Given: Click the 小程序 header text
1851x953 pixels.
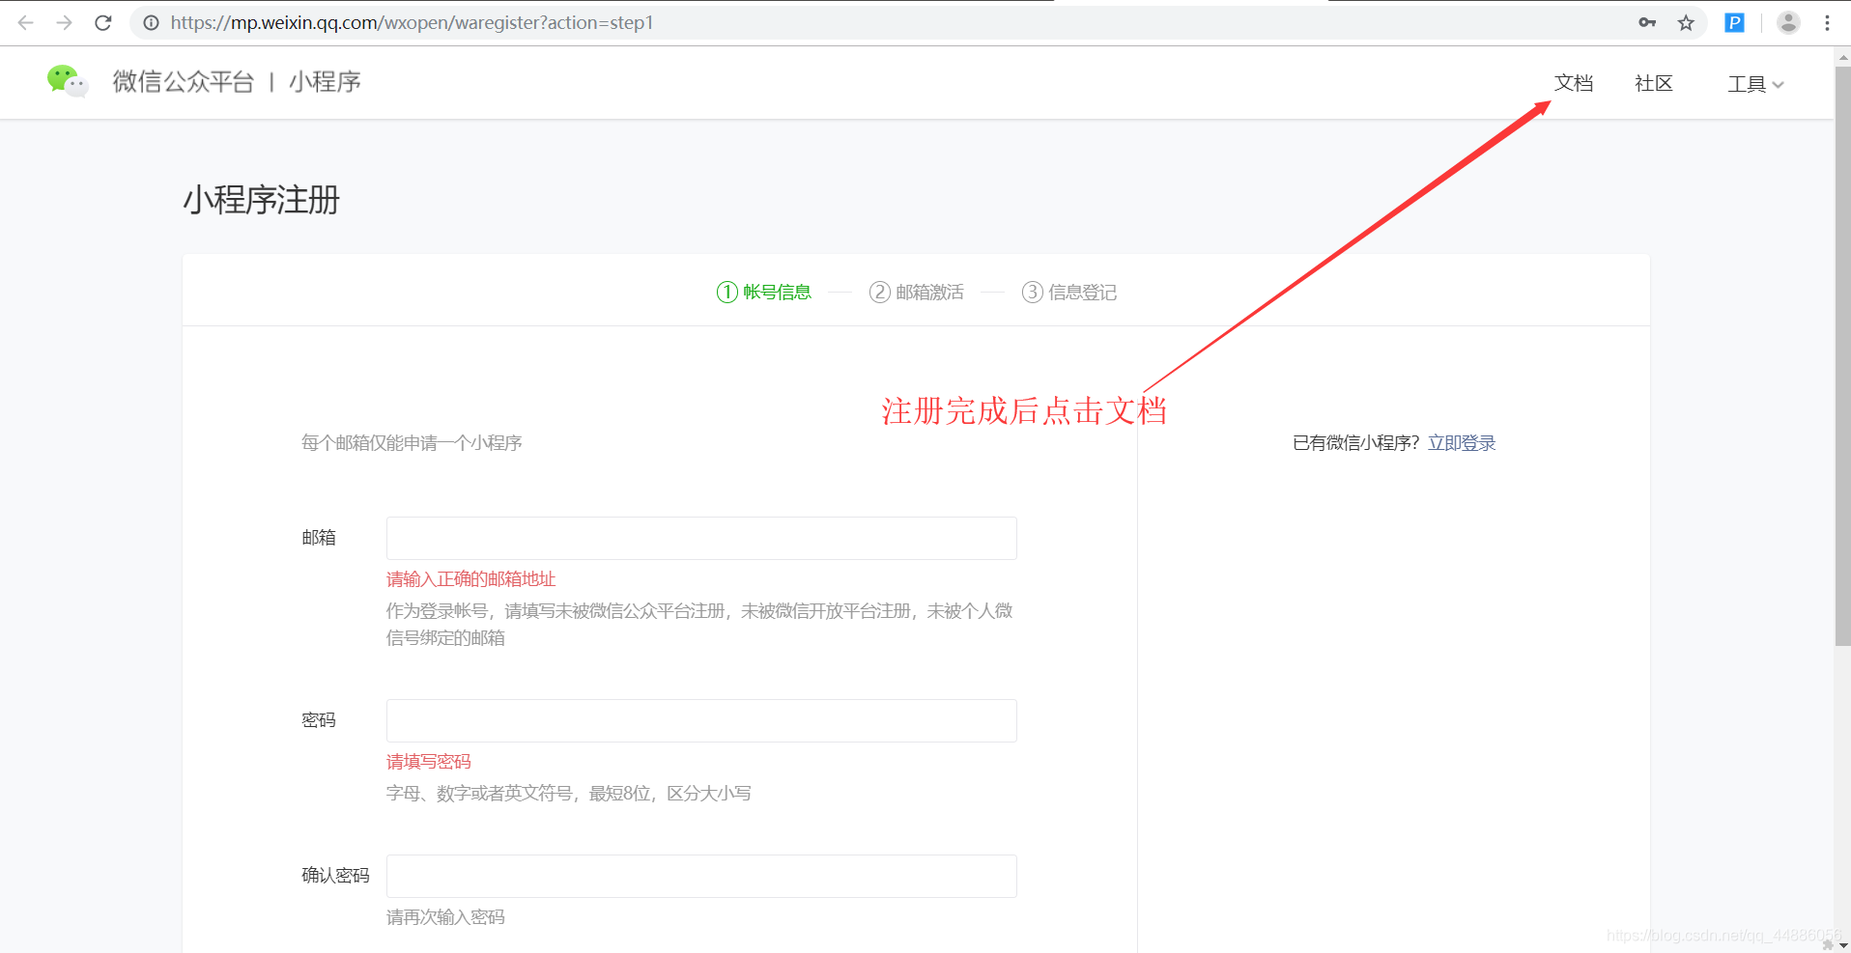Looking at the screenshot, I should tap(325, 81).
